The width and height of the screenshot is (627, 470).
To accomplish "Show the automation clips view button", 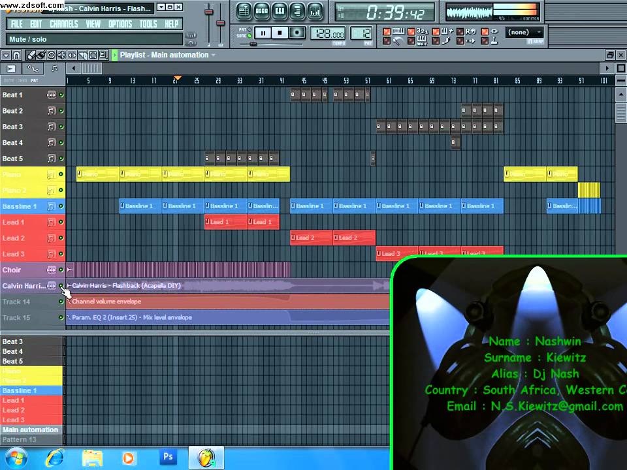I will tap(33, 69).
